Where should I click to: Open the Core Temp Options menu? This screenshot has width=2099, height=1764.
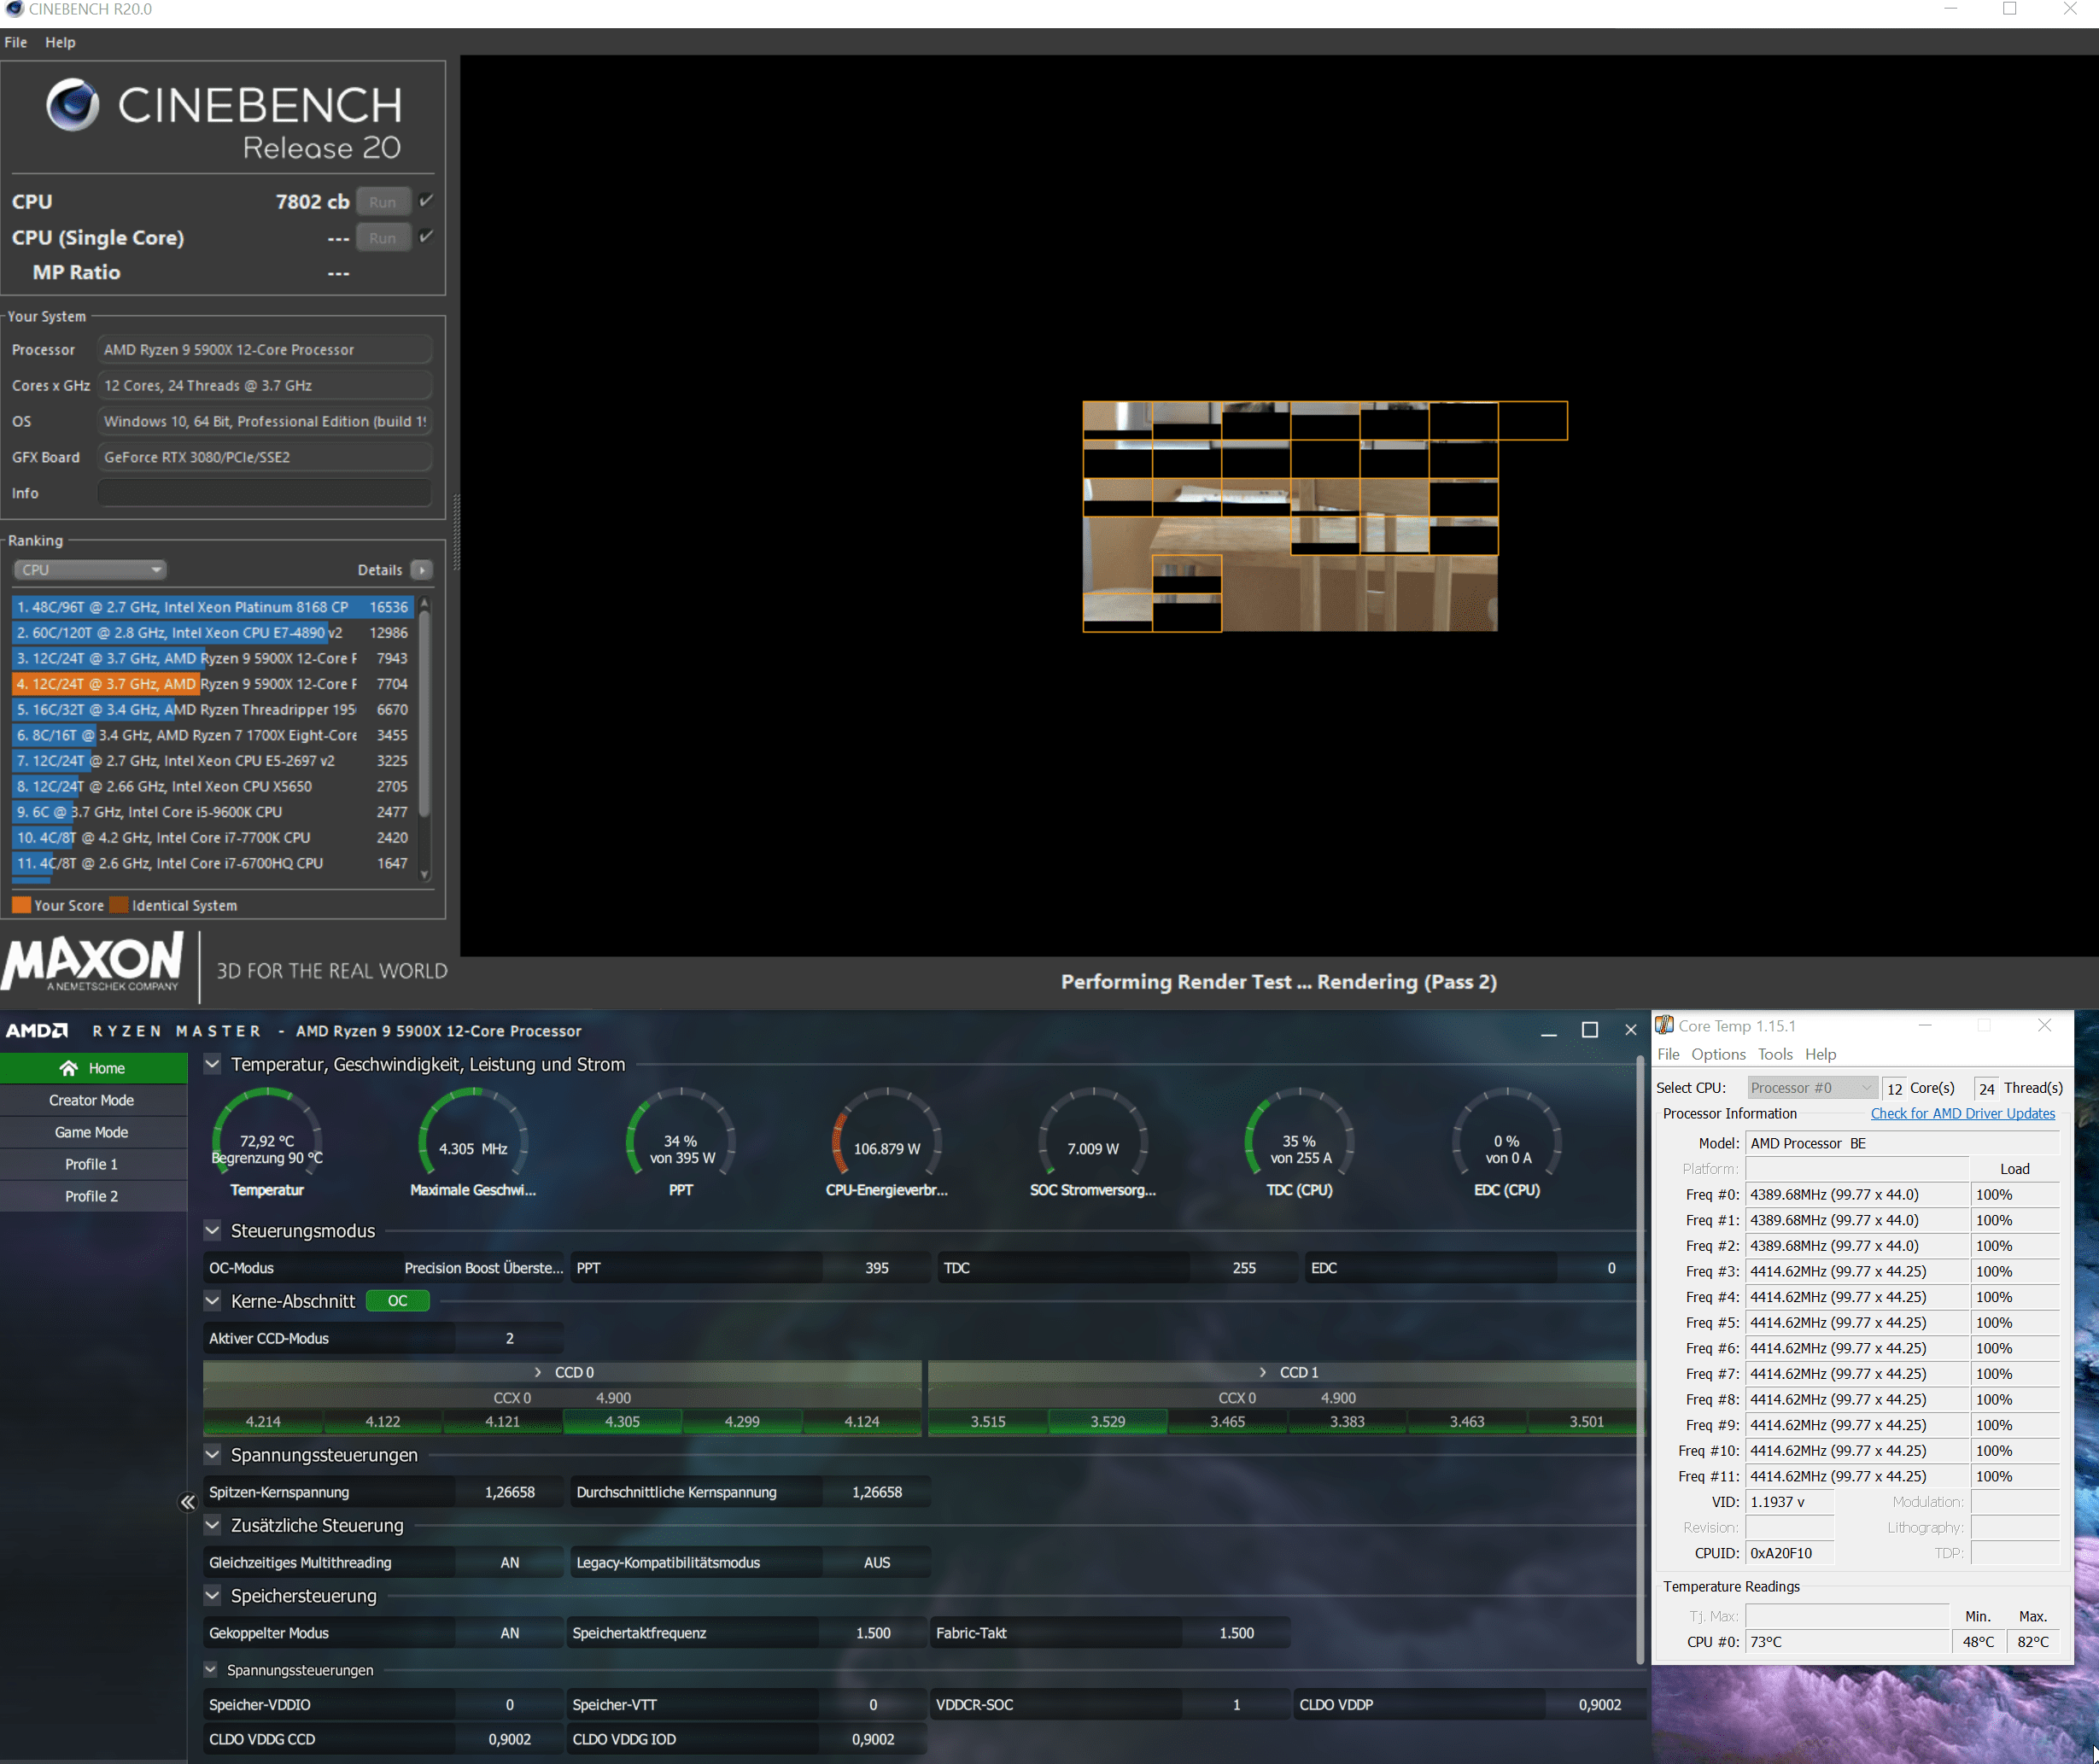coord(1718,1054)
